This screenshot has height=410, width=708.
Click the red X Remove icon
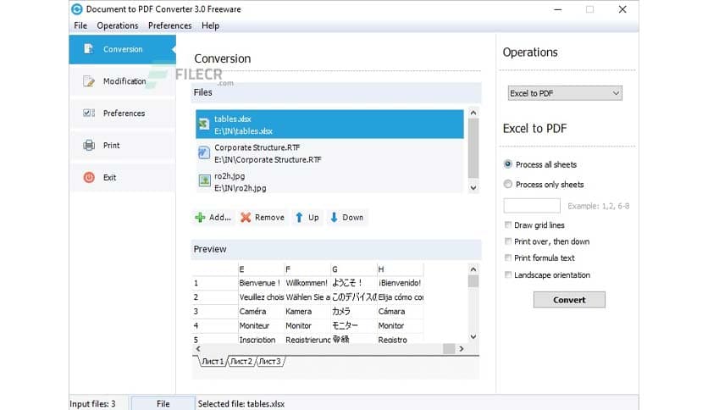246,218
